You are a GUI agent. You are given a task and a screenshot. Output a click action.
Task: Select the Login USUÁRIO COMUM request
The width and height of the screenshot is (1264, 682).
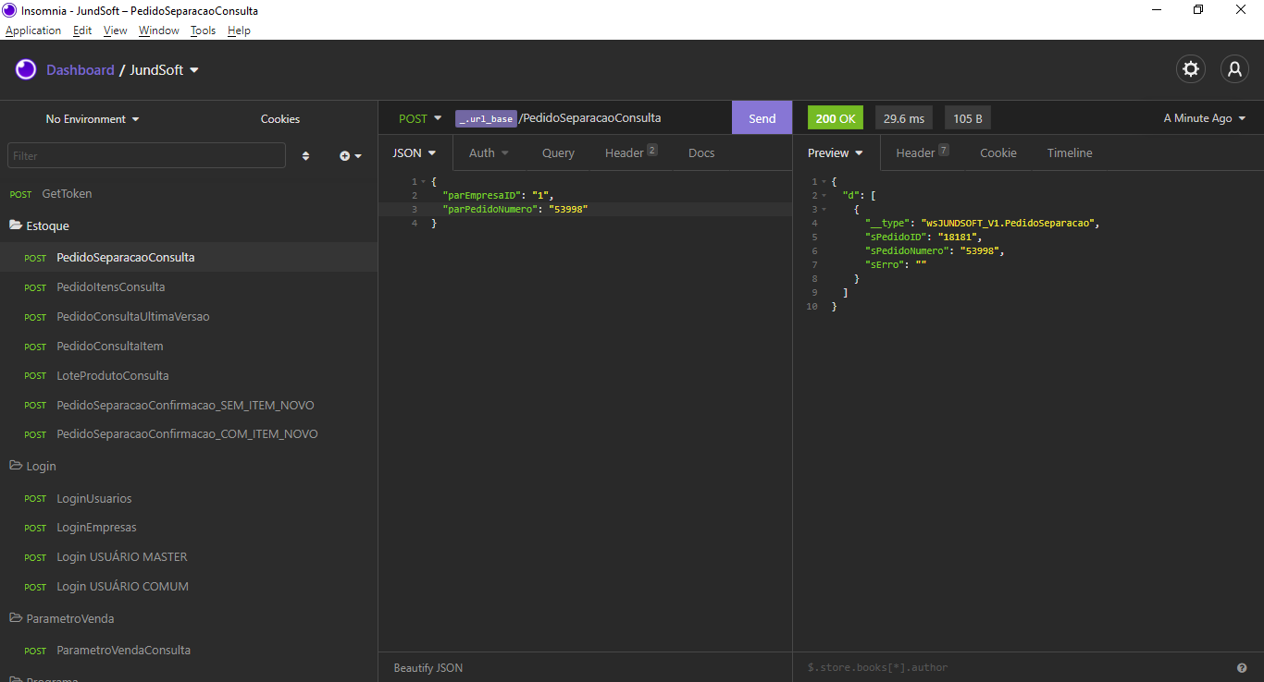(189, 587)
